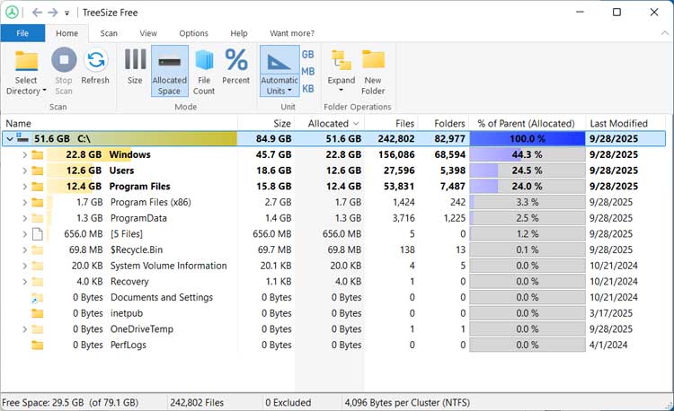
Task: Switch to the Scan ribbon tab
Action: [x=109, y=33]
